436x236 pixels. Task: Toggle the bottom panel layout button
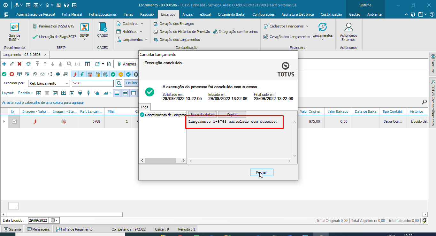pyautogui.click(x=117, y=93)
